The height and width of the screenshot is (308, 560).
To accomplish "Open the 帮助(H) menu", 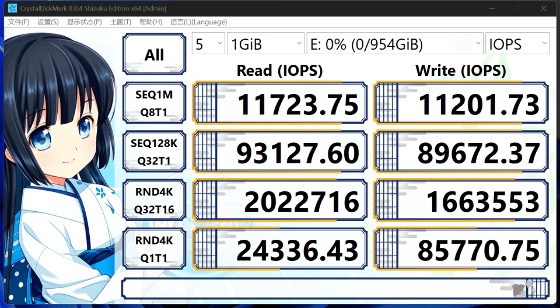I will (150, 22).
